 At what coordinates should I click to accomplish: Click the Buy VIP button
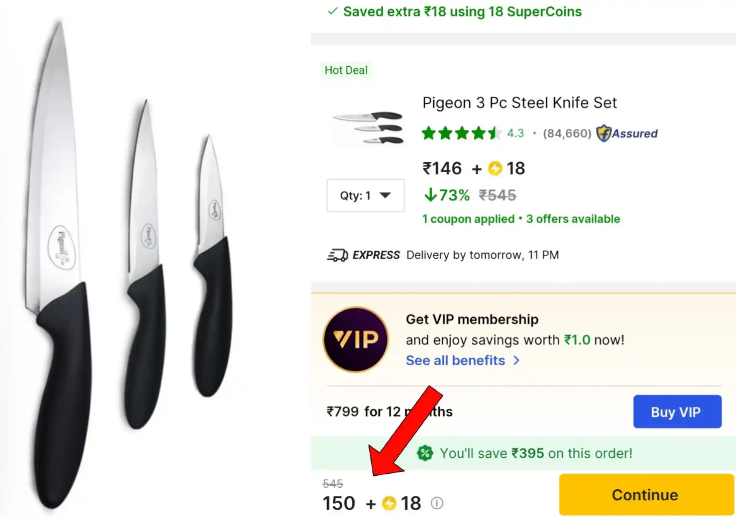click(677, 411)
